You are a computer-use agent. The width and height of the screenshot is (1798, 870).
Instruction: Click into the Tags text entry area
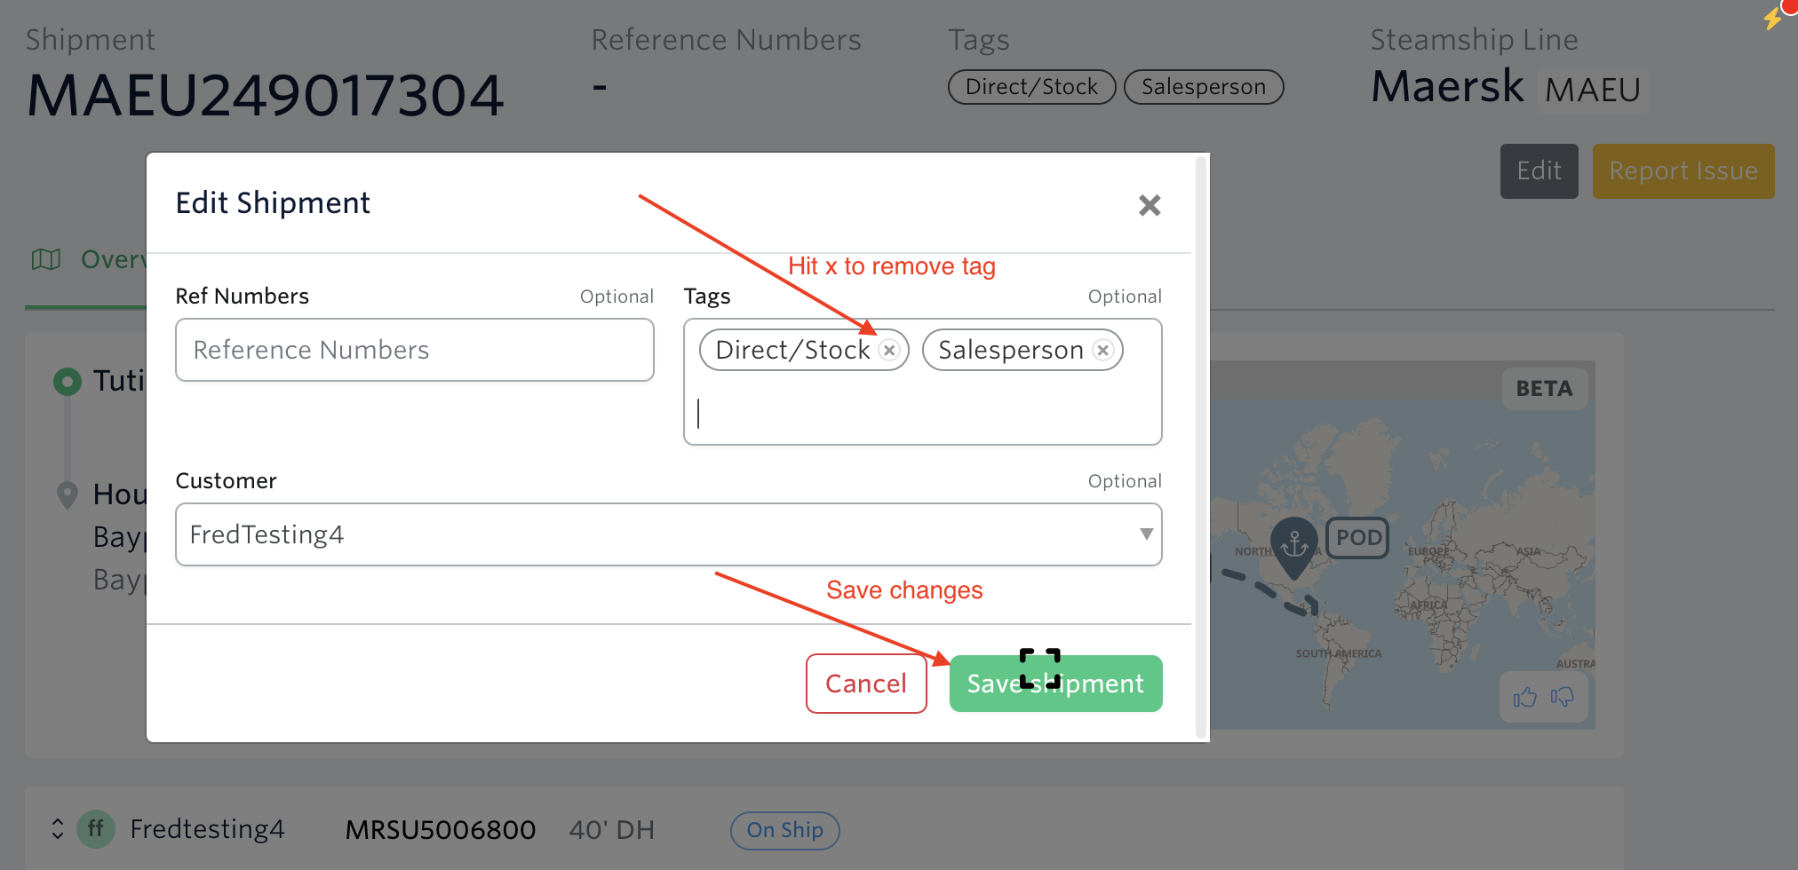click(x=922, y=414)
